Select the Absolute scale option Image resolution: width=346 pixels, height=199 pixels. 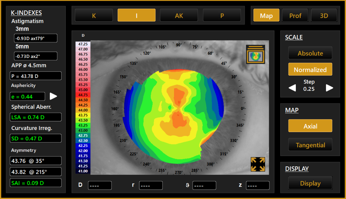tap(310, 53)
